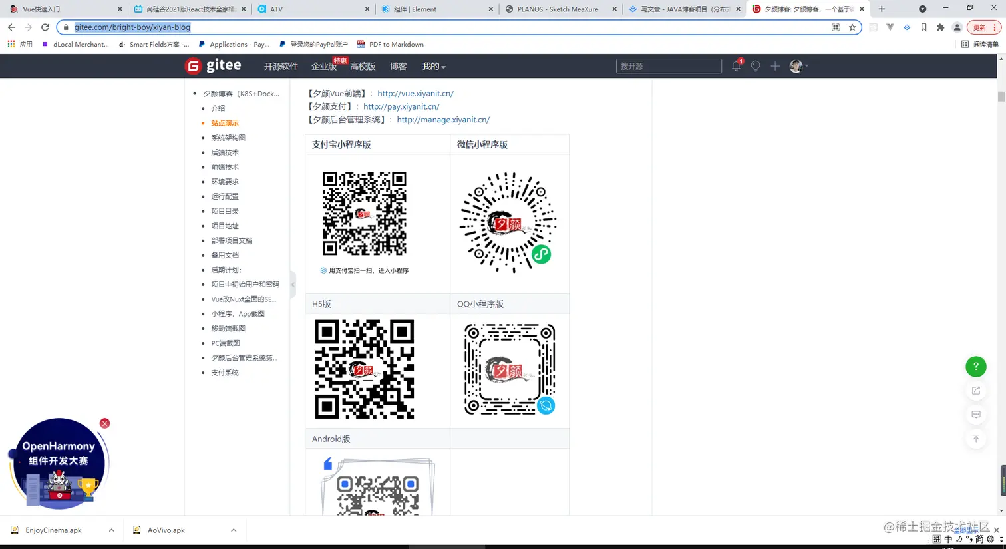Click the back-to-top arrow icon
This screenshot has height=549, width=1006.
pos(976,439)
